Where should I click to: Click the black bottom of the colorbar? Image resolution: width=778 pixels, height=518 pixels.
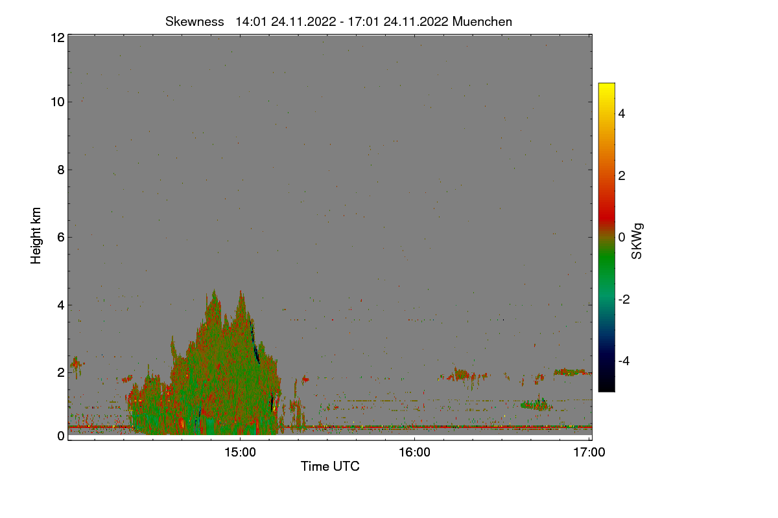point(606,385)
